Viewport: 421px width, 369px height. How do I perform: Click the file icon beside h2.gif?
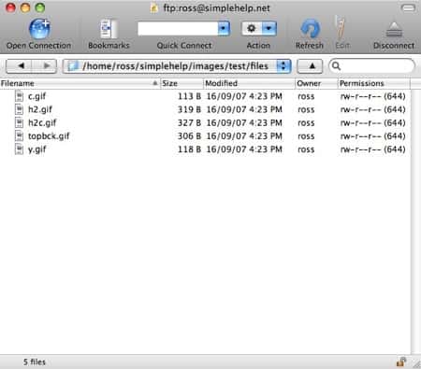(19, 109)
